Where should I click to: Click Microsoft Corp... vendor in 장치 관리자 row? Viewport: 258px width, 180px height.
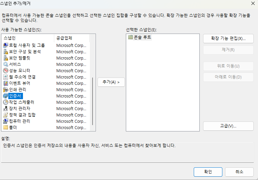click(71, 109)
